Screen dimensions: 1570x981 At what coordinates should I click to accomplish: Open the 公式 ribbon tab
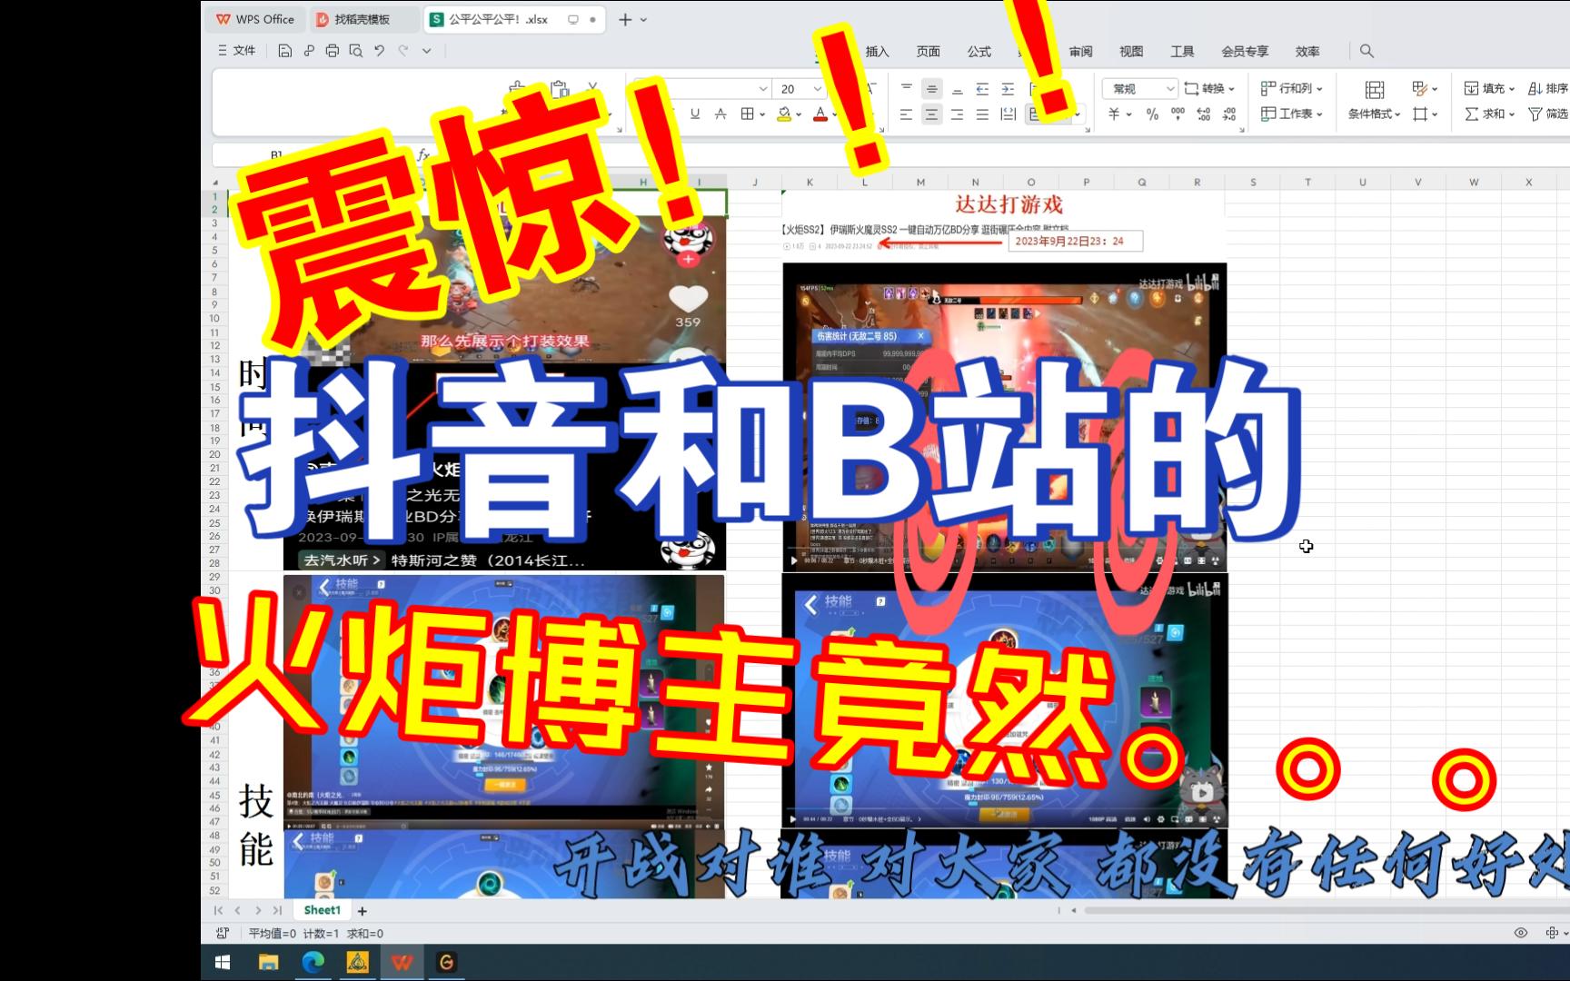pos(979,52)
